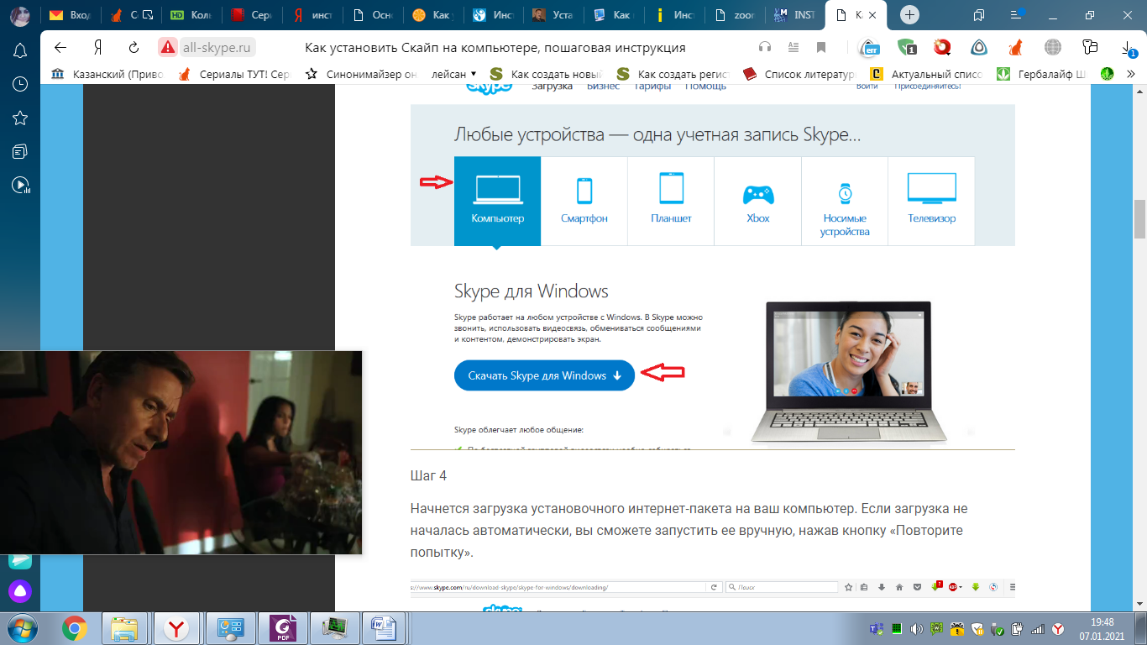This screenshot has width=1147, height=645.
Task: Switch to the 'Кол' HD tab
Action: coord(191,15)
